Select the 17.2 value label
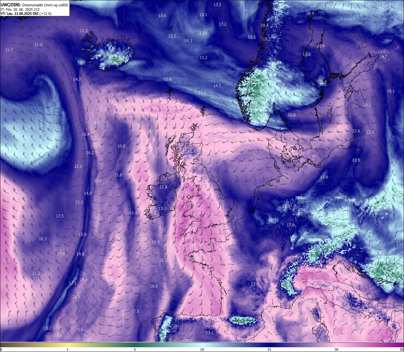 (223, 24)
